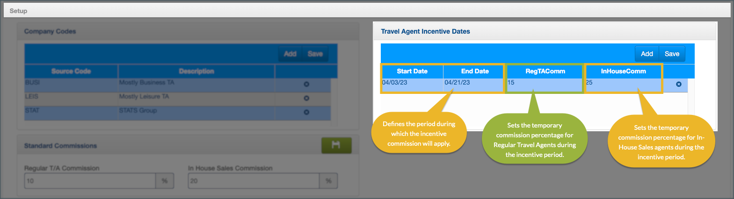Delete the STAT source code row
This screenshot has width=734, height=199.
coord(306,112)
